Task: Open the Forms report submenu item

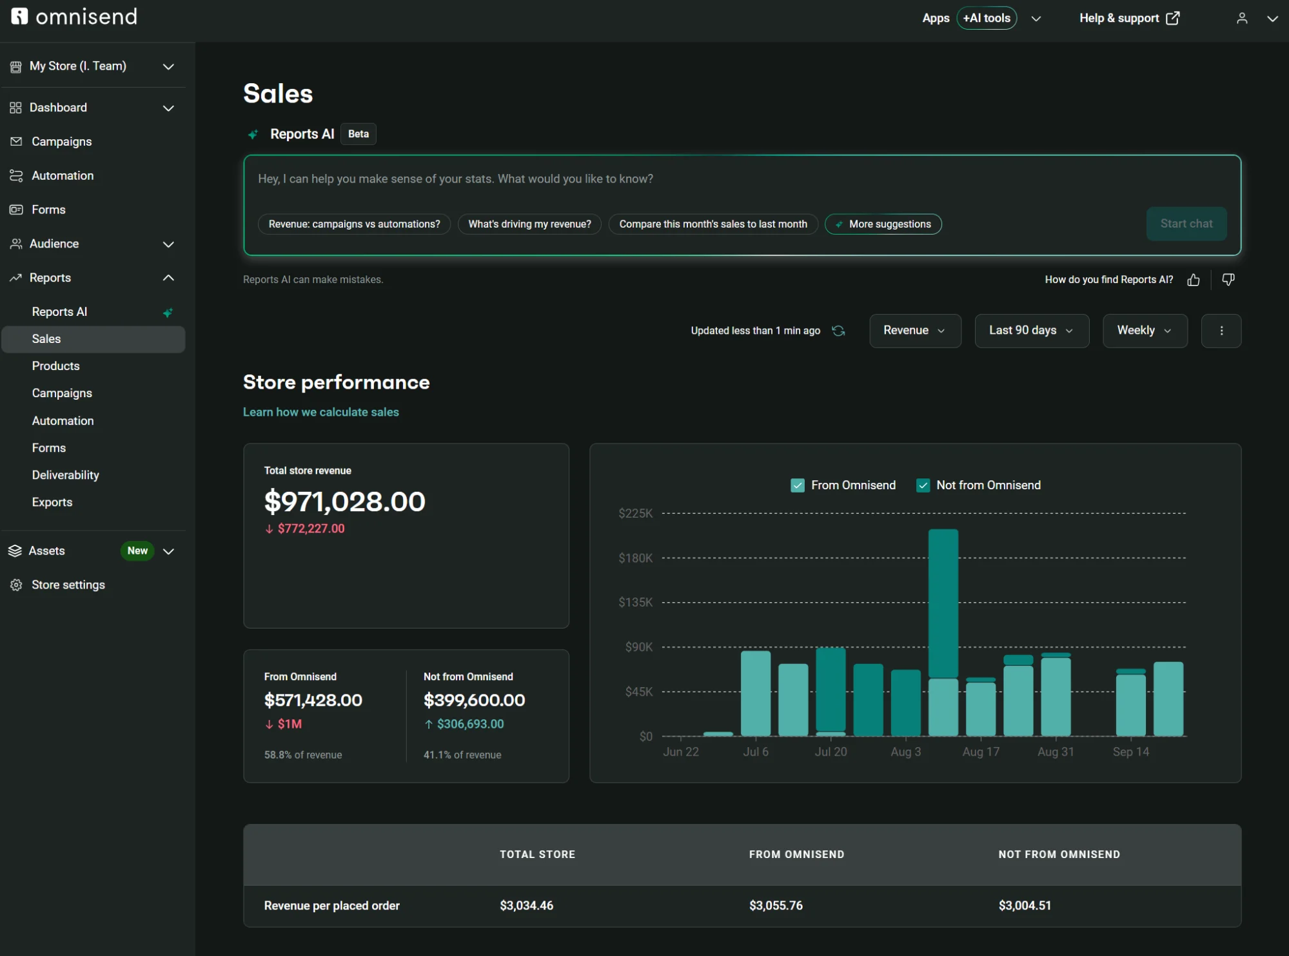Action: pos(48,448)
